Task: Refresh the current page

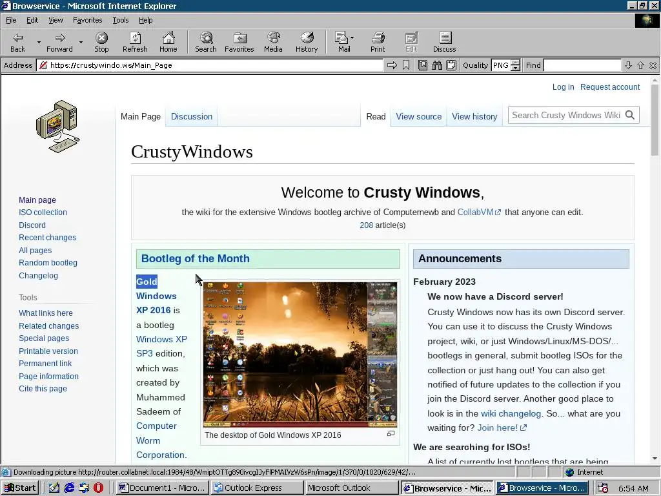Action: tap(135, 42)
